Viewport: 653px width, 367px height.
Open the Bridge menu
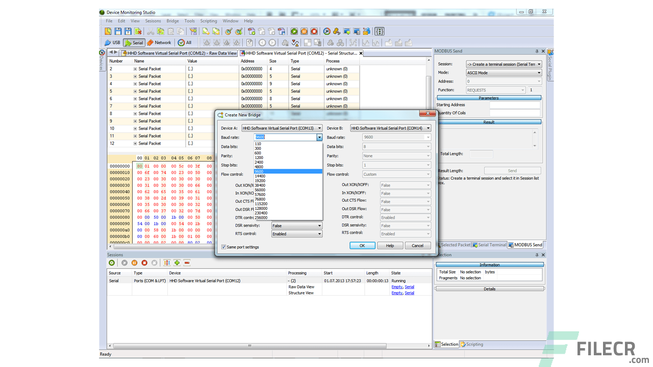(172, 21)
